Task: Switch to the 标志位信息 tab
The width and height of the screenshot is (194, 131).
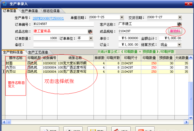Action: tap(52, 11)
